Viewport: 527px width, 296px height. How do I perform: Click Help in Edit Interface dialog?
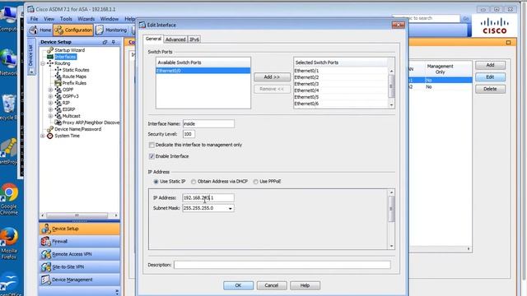305,285
